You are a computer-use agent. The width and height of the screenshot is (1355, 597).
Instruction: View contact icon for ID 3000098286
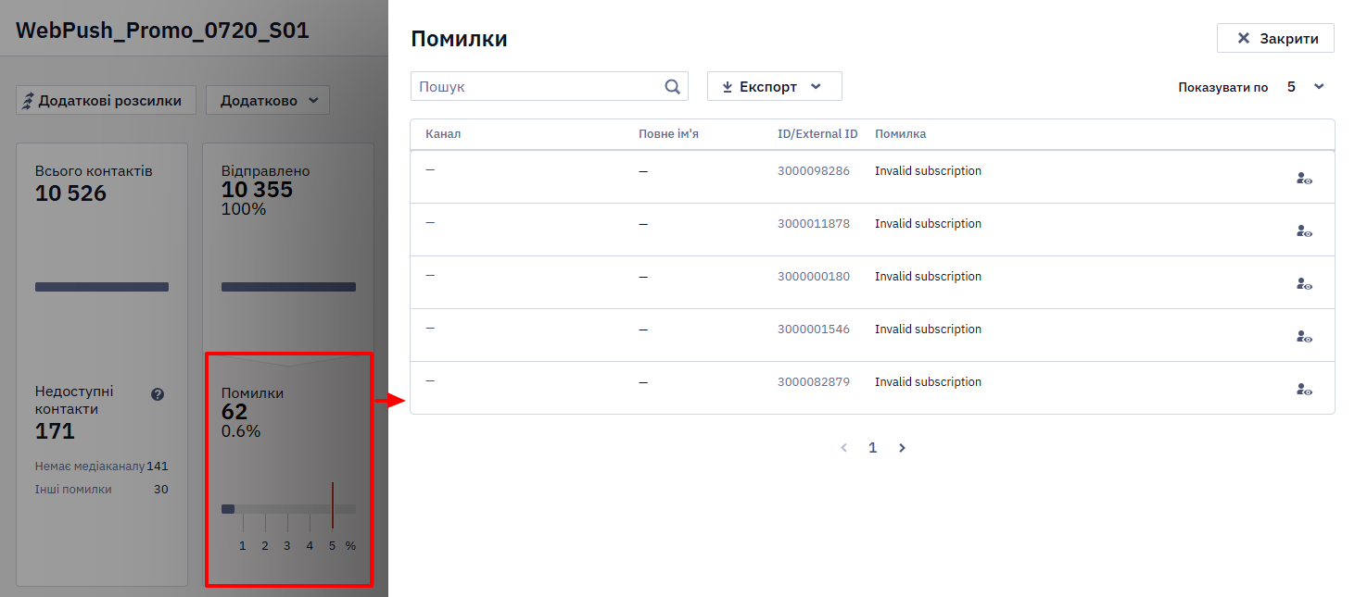[x=1304, y=179]
